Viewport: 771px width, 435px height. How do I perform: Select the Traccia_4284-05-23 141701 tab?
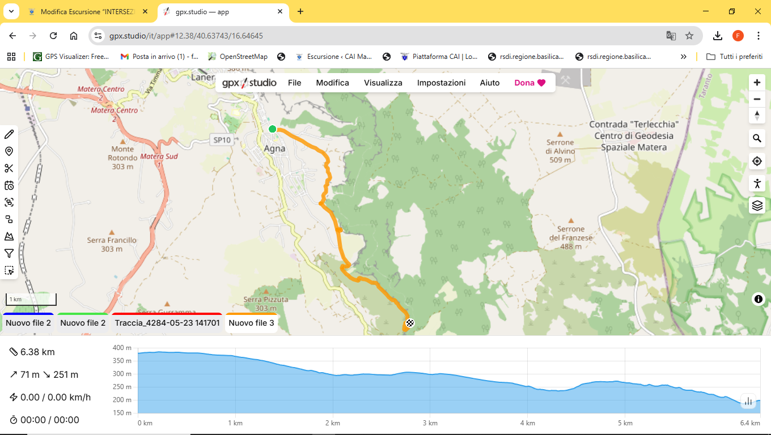[167, 323]
